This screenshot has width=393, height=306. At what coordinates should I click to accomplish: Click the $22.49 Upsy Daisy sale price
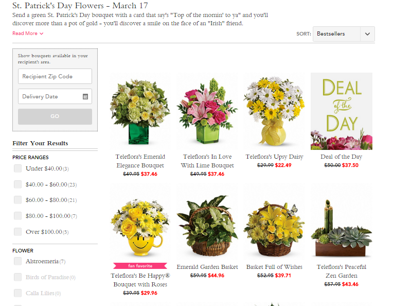pyautogui.click(x=283, y=165)
